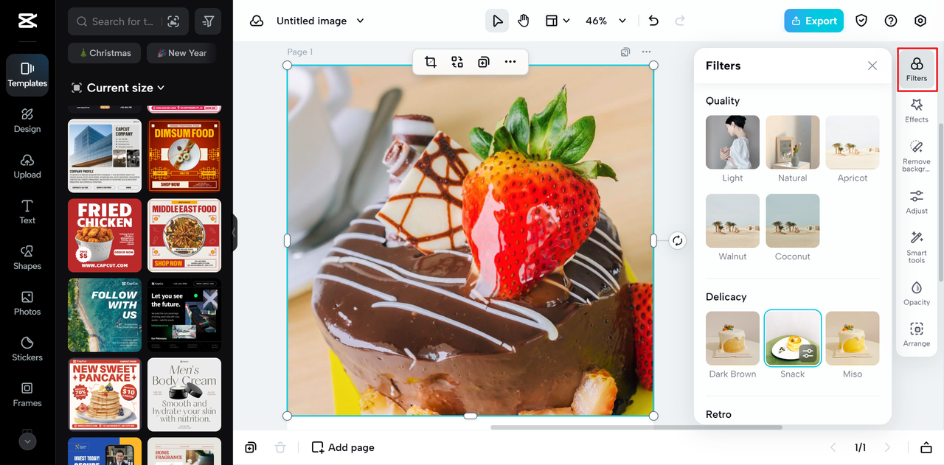Click the page copy icon above canvas

tap(625, 52)
